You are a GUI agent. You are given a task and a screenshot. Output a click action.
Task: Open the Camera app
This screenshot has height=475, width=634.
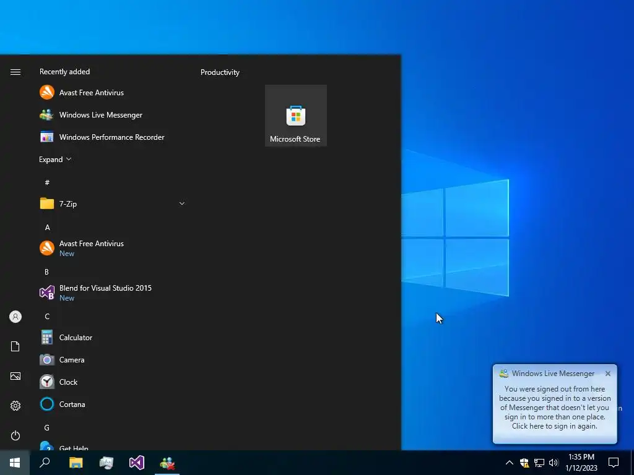(111, 359)
